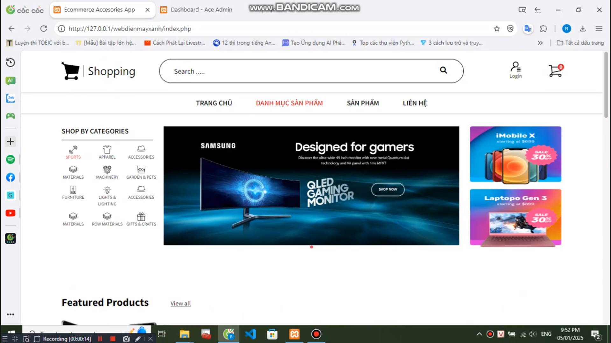The height and width of the screenshot is (343, 611).
Task: Open MATERIALS category next to MACHINERY
Action: (x=73, y=172)
